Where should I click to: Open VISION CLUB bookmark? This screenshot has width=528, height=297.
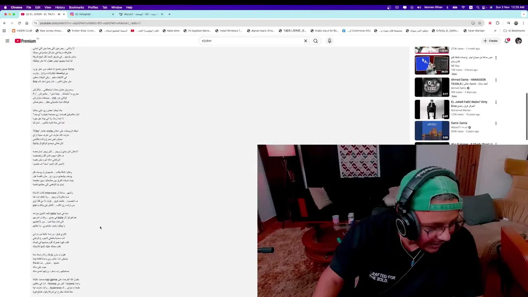pyautogui.click(x=22, y=31)
